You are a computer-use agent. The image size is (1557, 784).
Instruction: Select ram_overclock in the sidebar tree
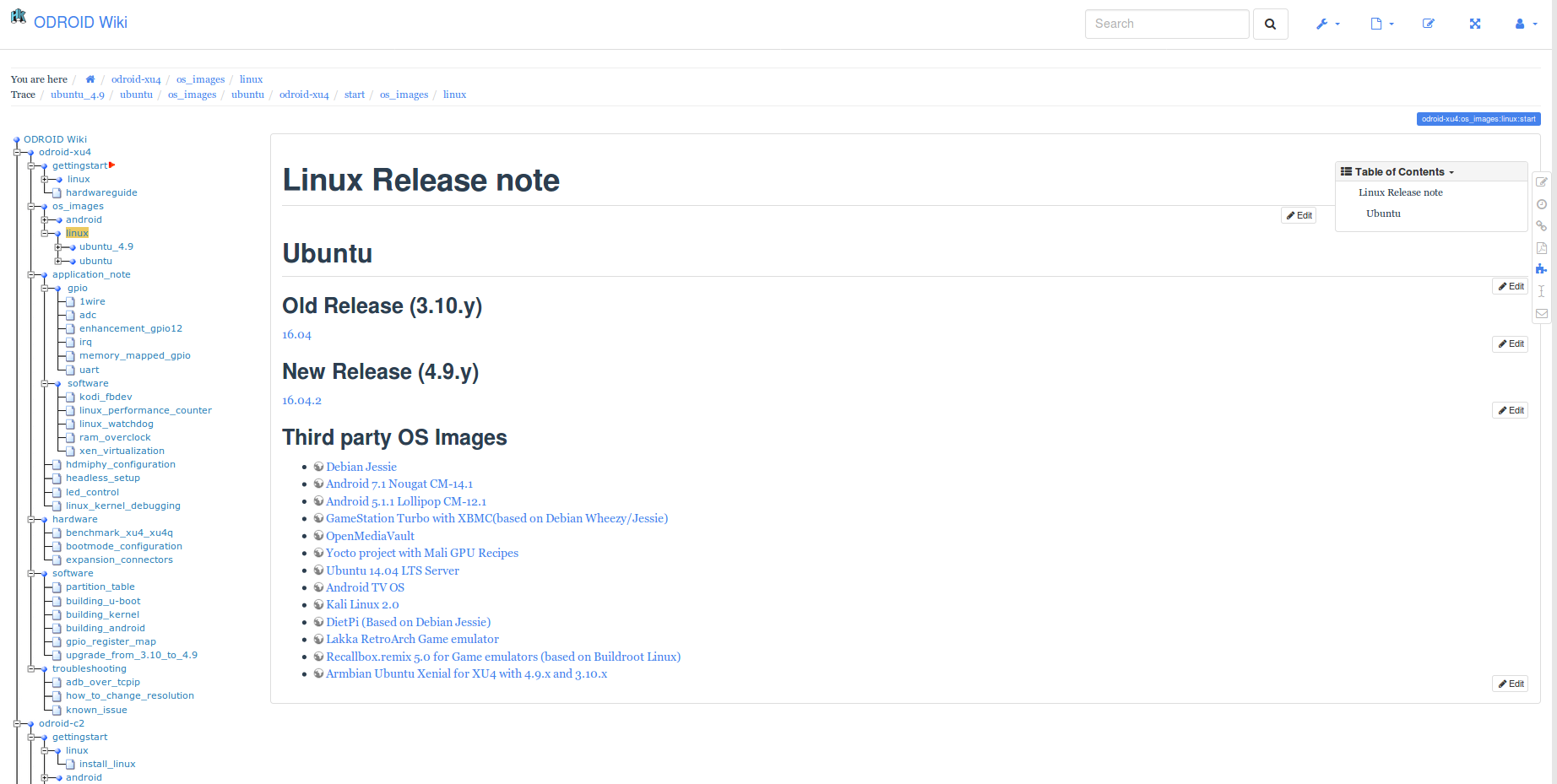click(x=115, y=438)
